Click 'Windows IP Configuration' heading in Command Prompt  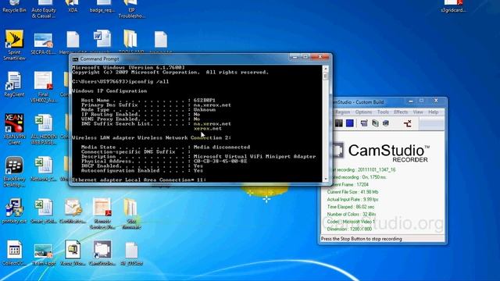(x=109, y=91)
